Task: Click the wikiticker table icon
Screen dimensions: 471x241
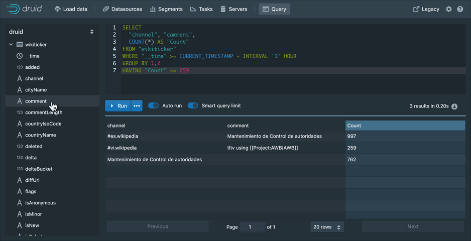Action: 20,45
